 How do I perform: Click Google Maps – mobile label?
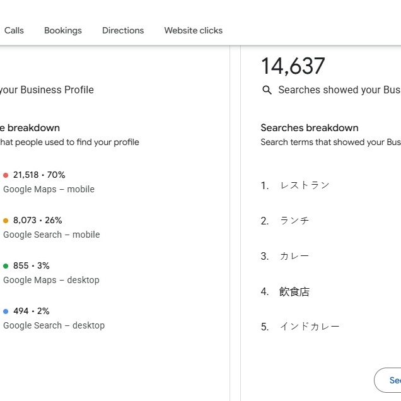pos(49,189)
